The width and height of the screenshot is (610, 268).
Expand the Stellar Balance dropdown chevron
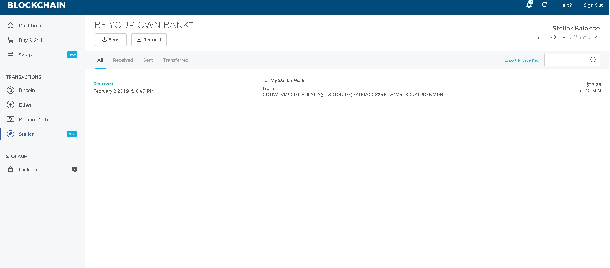click(595, 37)
